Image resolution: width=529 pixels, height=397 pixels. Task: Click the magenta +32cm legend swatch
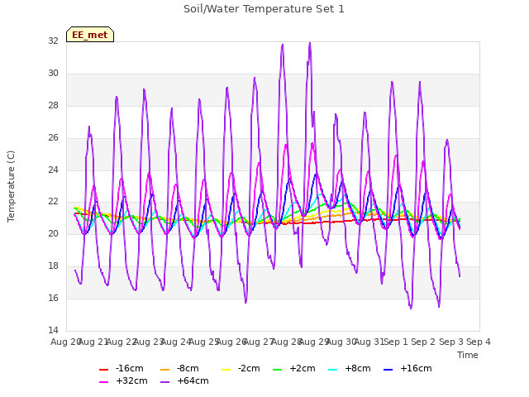click(103, 382)
